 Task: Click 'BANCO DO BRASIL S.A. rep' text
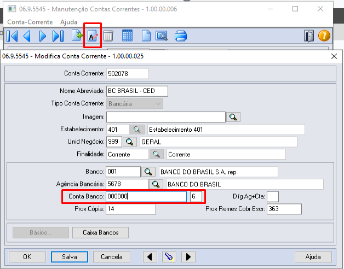pyautogui.click(x=198, y=172)
